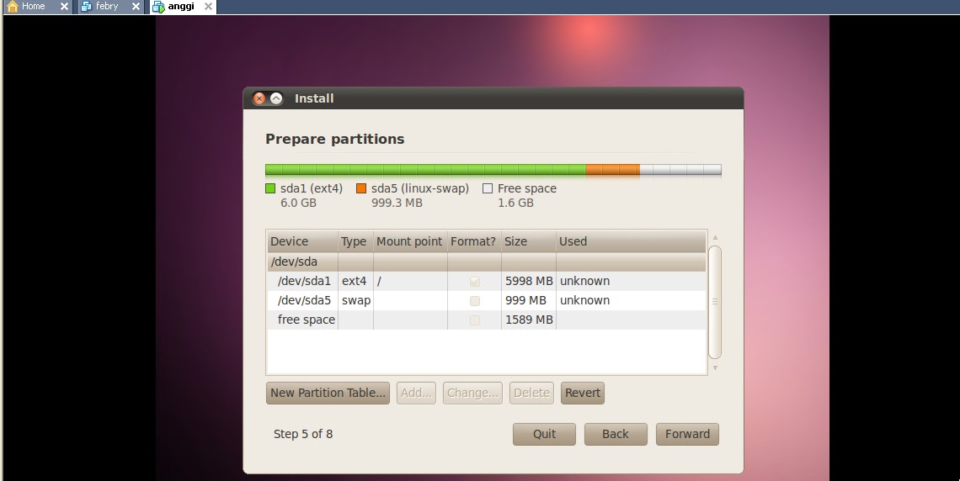Select the /dev/sda device row
The width and height of the screenshot is (960, 481).
[x=486, y=262]
